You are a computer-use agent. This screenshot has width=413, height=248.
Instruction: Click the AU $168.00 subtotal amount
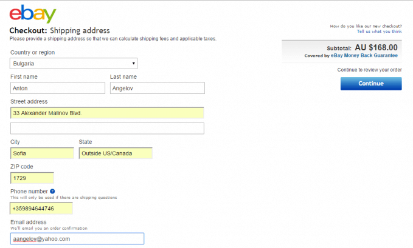pos(376,47)
